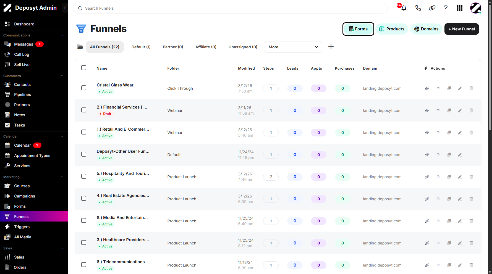Tick the Deposyt-Other User Funnel checkbox

pyautogui.click(x=84, y=154)
